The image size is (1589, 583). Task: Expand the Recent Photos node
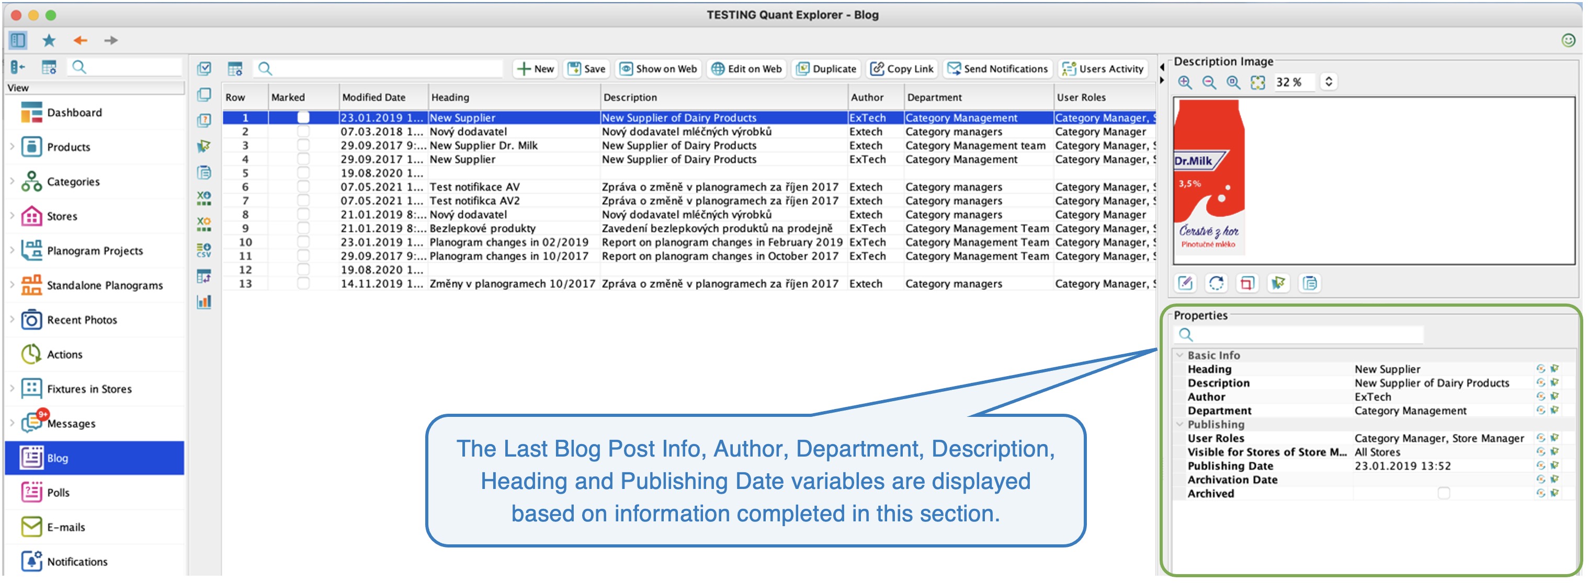(x=12, y=319)
